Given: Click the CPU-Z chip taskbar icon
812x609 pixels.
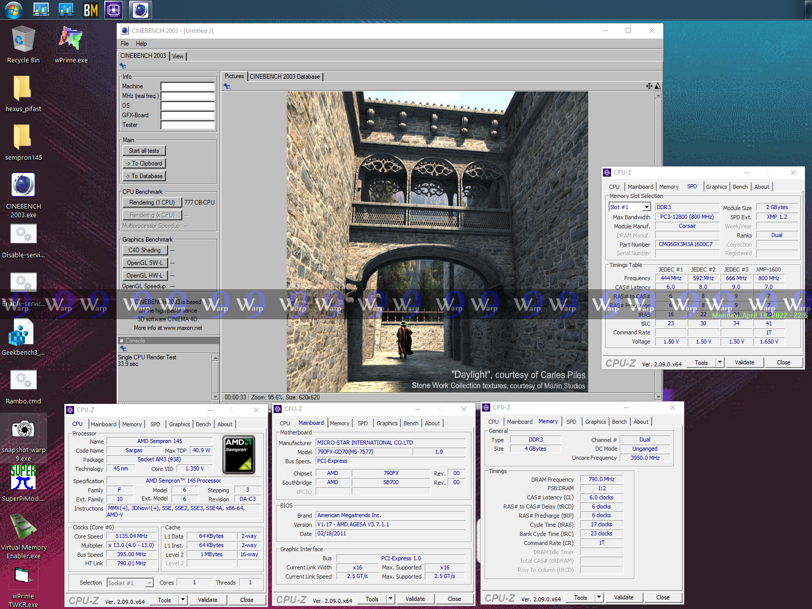Looking at the screenshot, I should [x=114, y=10].
